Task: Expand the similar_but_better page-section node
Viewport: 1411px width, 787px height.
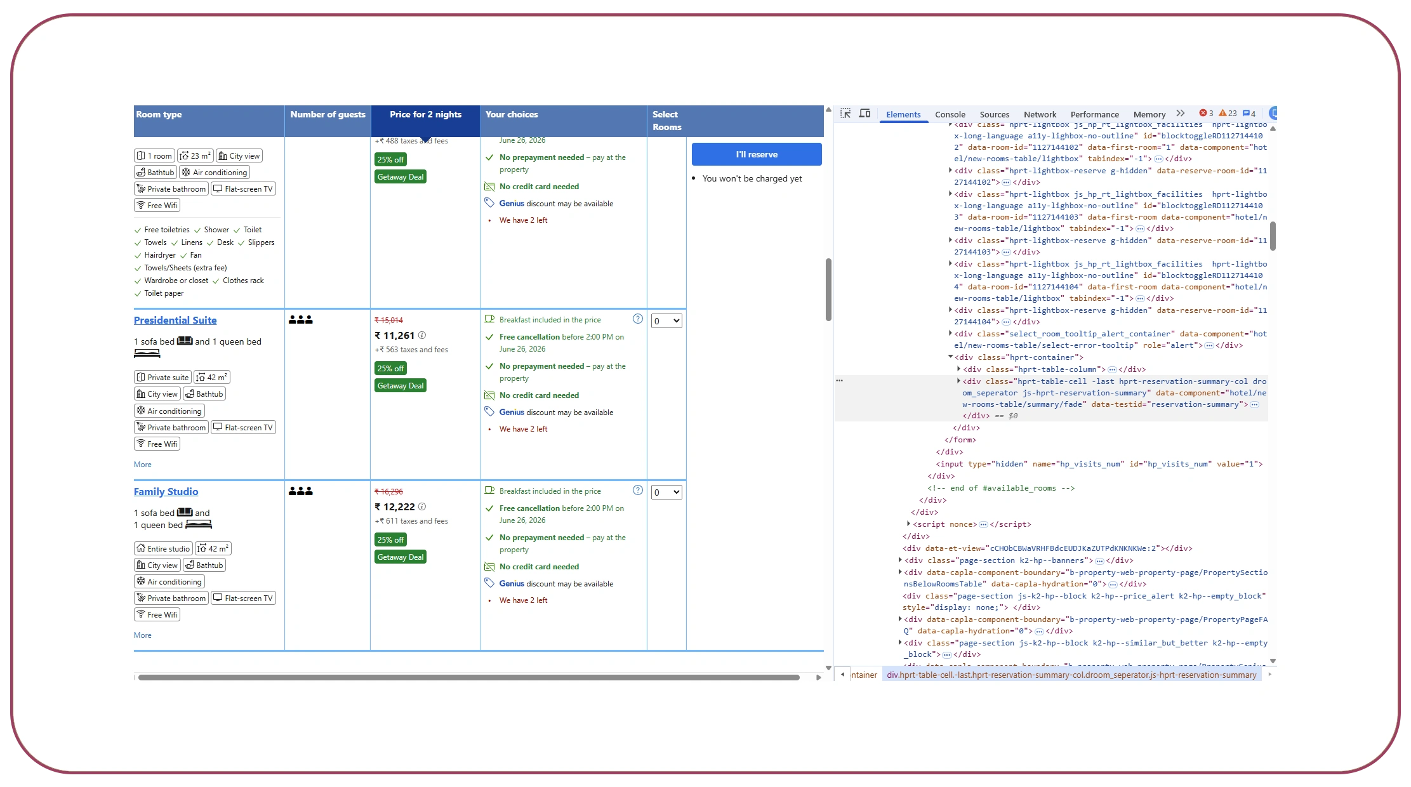Action: pos(900,642)
